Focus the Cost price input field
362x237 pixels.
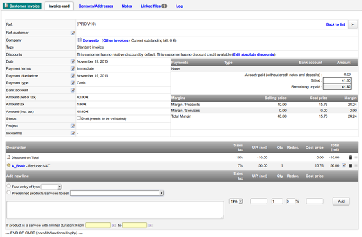[x=315, y=201]
